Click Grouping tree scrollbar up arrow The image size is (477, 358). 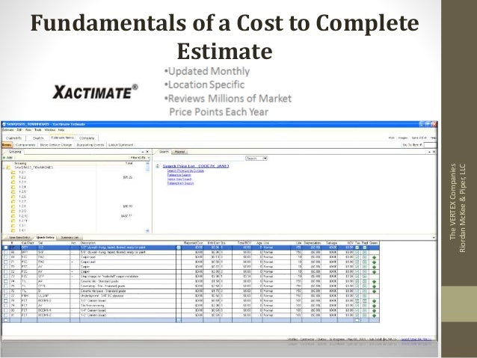(x=147, y=164)
